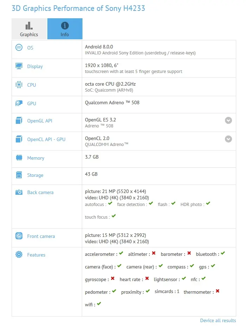
Task: Click the GPU card icon
Action: coord(19,103)
